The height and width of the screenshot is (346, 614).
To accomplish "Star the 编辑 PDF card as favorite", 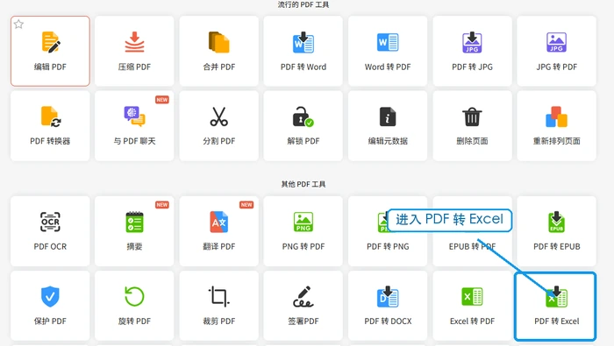I will pos(18,25).
